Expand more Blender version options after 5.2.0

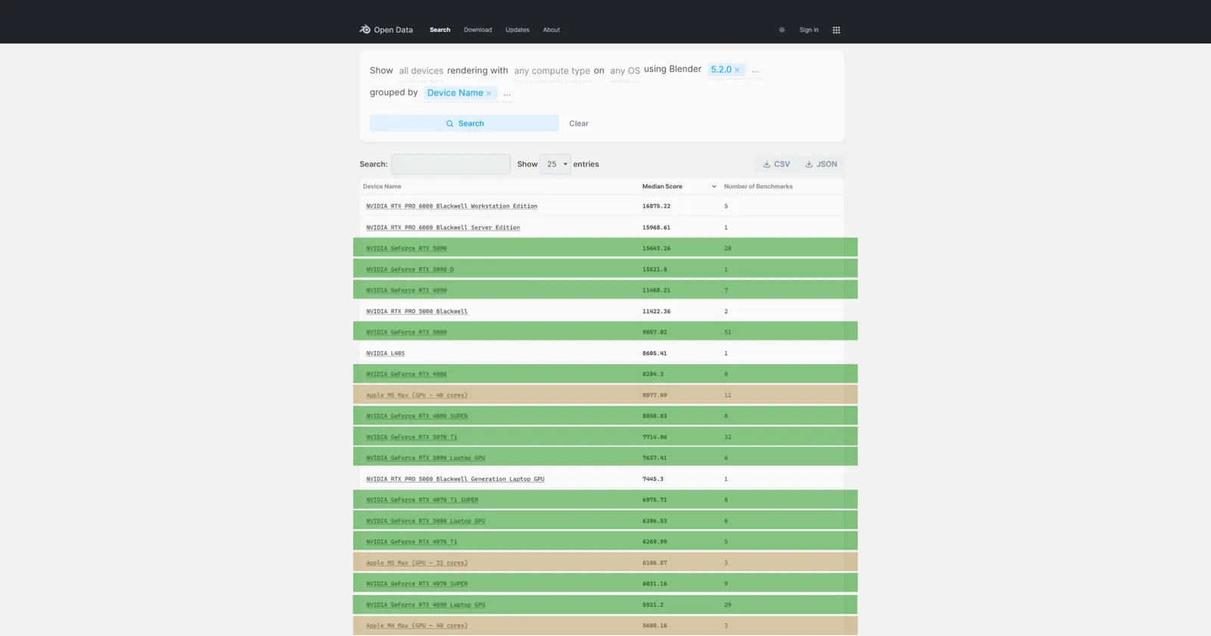(755, 70)
